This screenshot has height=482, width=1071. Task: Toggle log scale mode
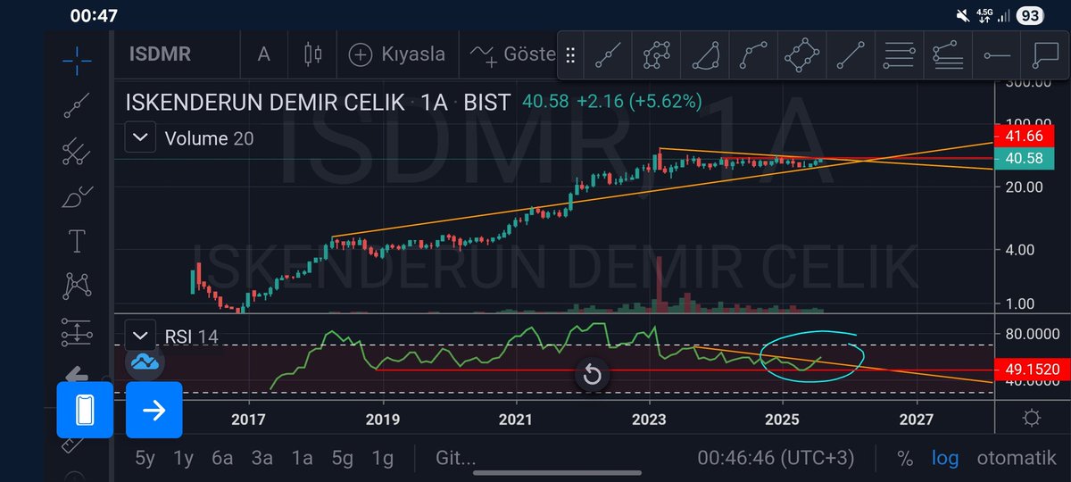(945, 459)
